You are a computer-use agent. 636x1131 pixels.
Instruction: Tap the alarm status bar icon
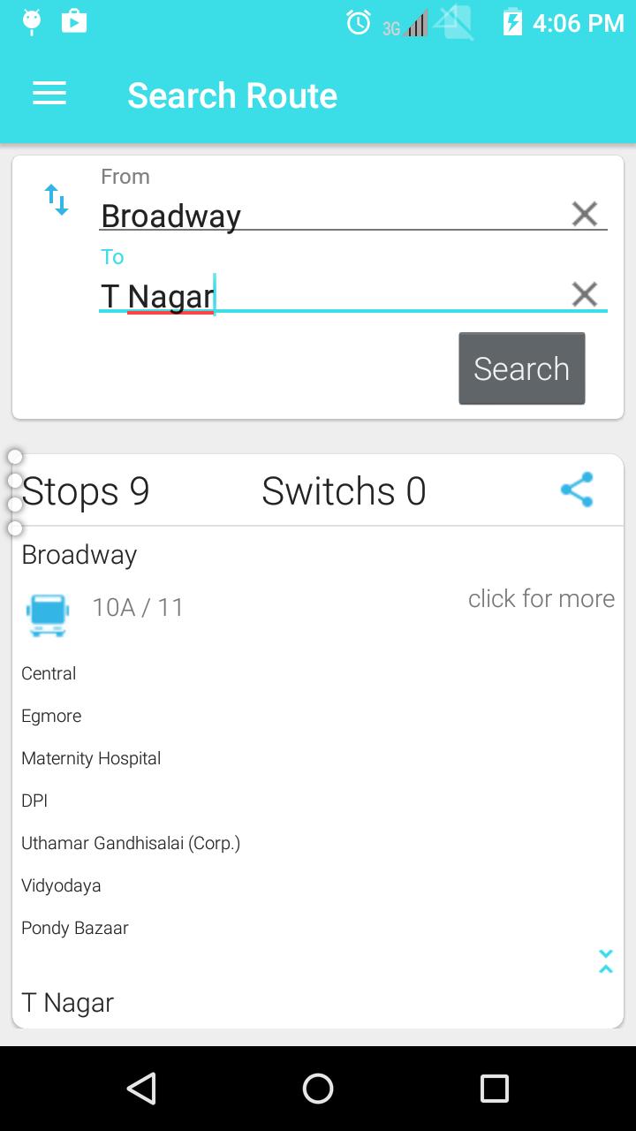359,23
